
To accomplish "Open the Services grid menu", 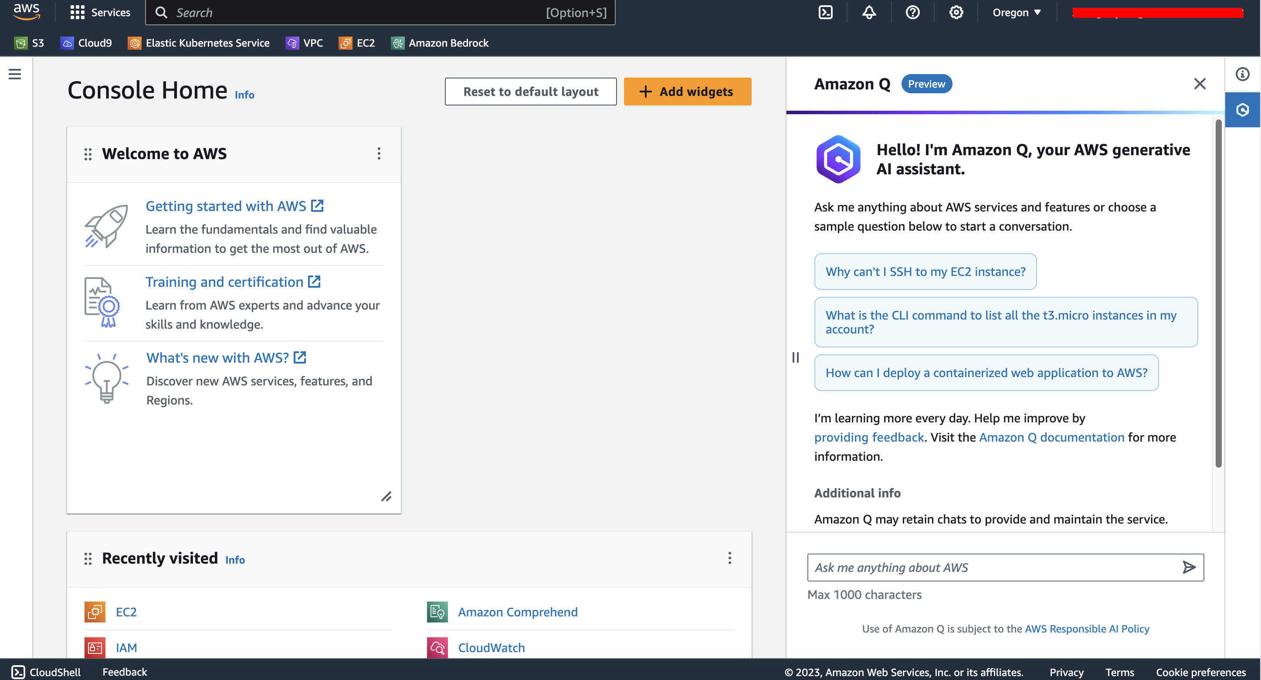I will click(100, 12).
